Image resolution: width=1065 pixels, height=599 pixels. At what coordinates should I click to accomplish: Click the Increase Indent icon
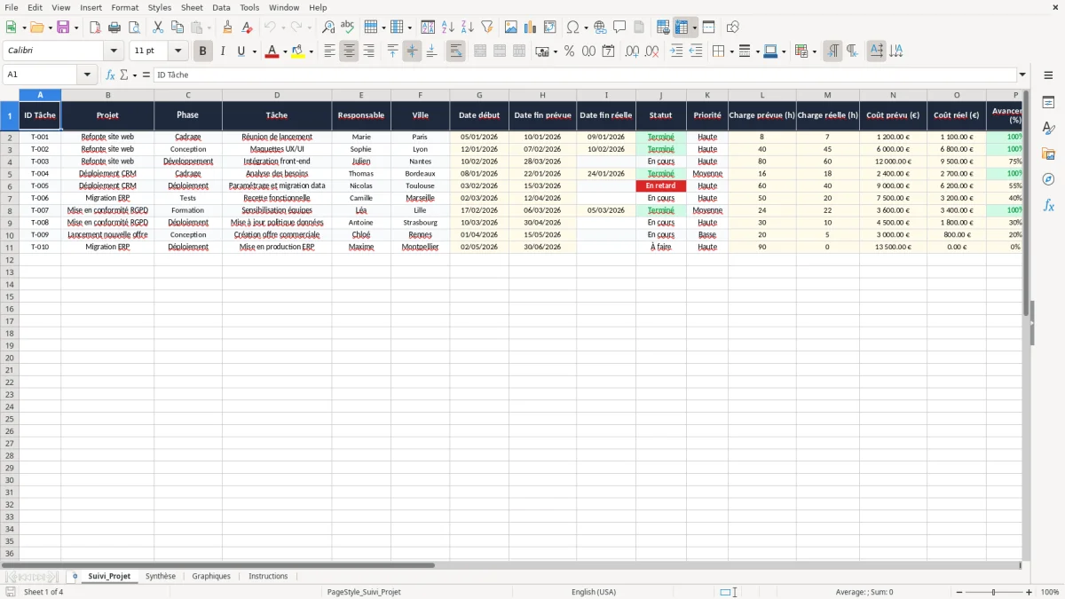pyautogui.click(x=676, y=51)
